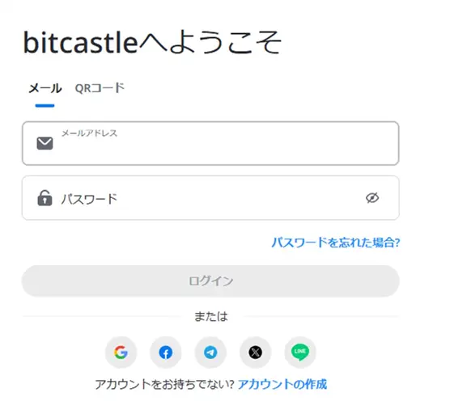Viewport: 454px width, 418px height.
Task: Click the ログイン button
Action: [x=210, y=281]
